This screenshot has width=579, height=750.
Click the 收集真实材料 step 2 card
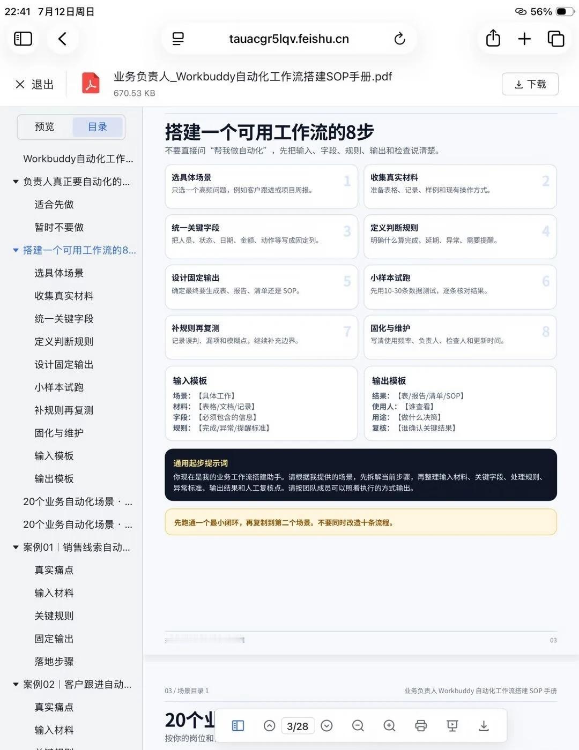(460, 186)
